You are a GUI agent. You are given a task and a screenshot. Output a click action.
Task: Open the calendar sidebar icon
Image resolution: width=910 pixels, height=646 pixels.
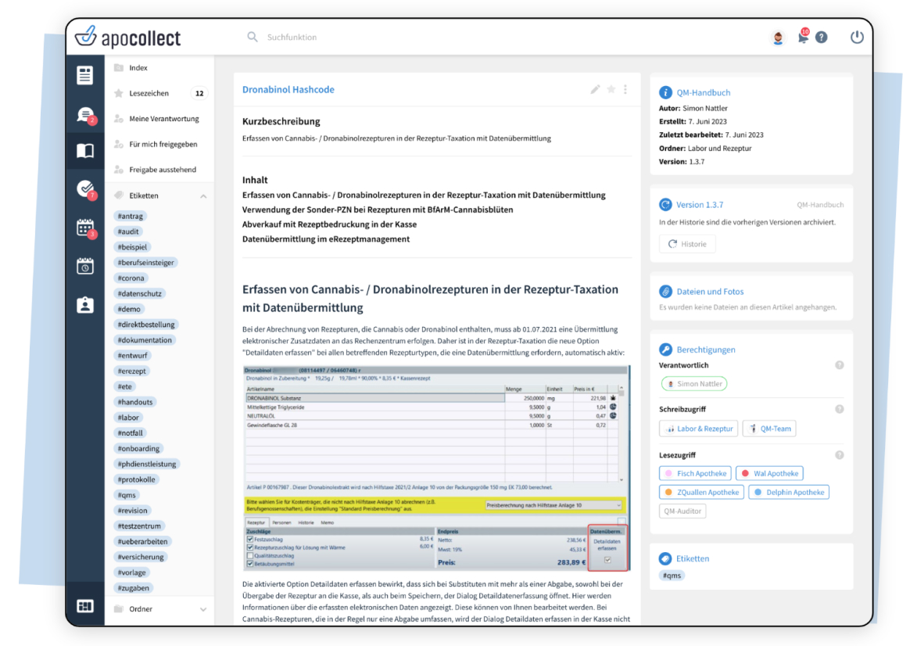click(85, 228)
